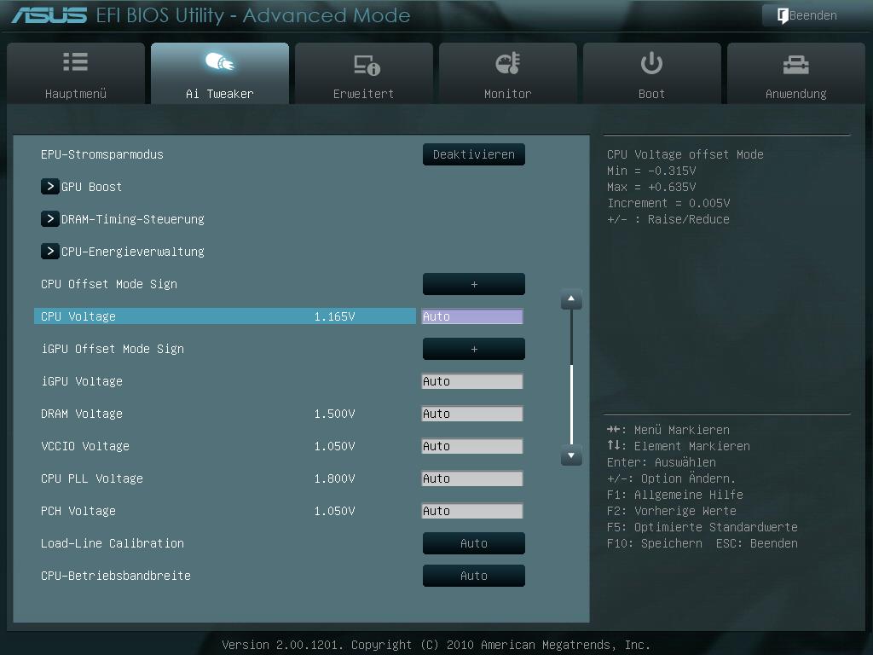Image resolution: width=873 pixels, height=655 pixels.
Task: Select the iGPU Offset Mode Sign label
Action: (x=113, y=349)
